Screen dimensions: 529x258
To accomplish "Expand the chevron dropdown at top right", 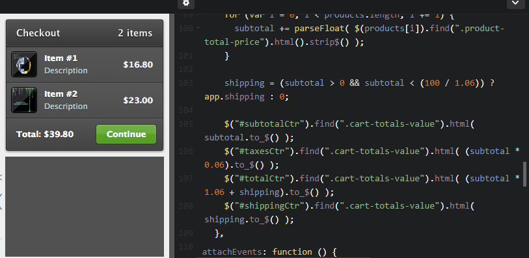I will click(x=515, y=3).
